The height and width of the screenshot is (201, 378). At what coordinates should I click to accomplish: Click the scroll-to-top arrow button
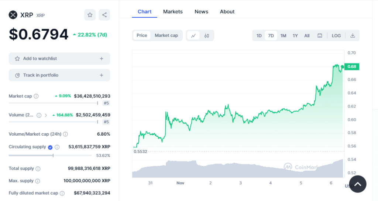coord(358,184)
